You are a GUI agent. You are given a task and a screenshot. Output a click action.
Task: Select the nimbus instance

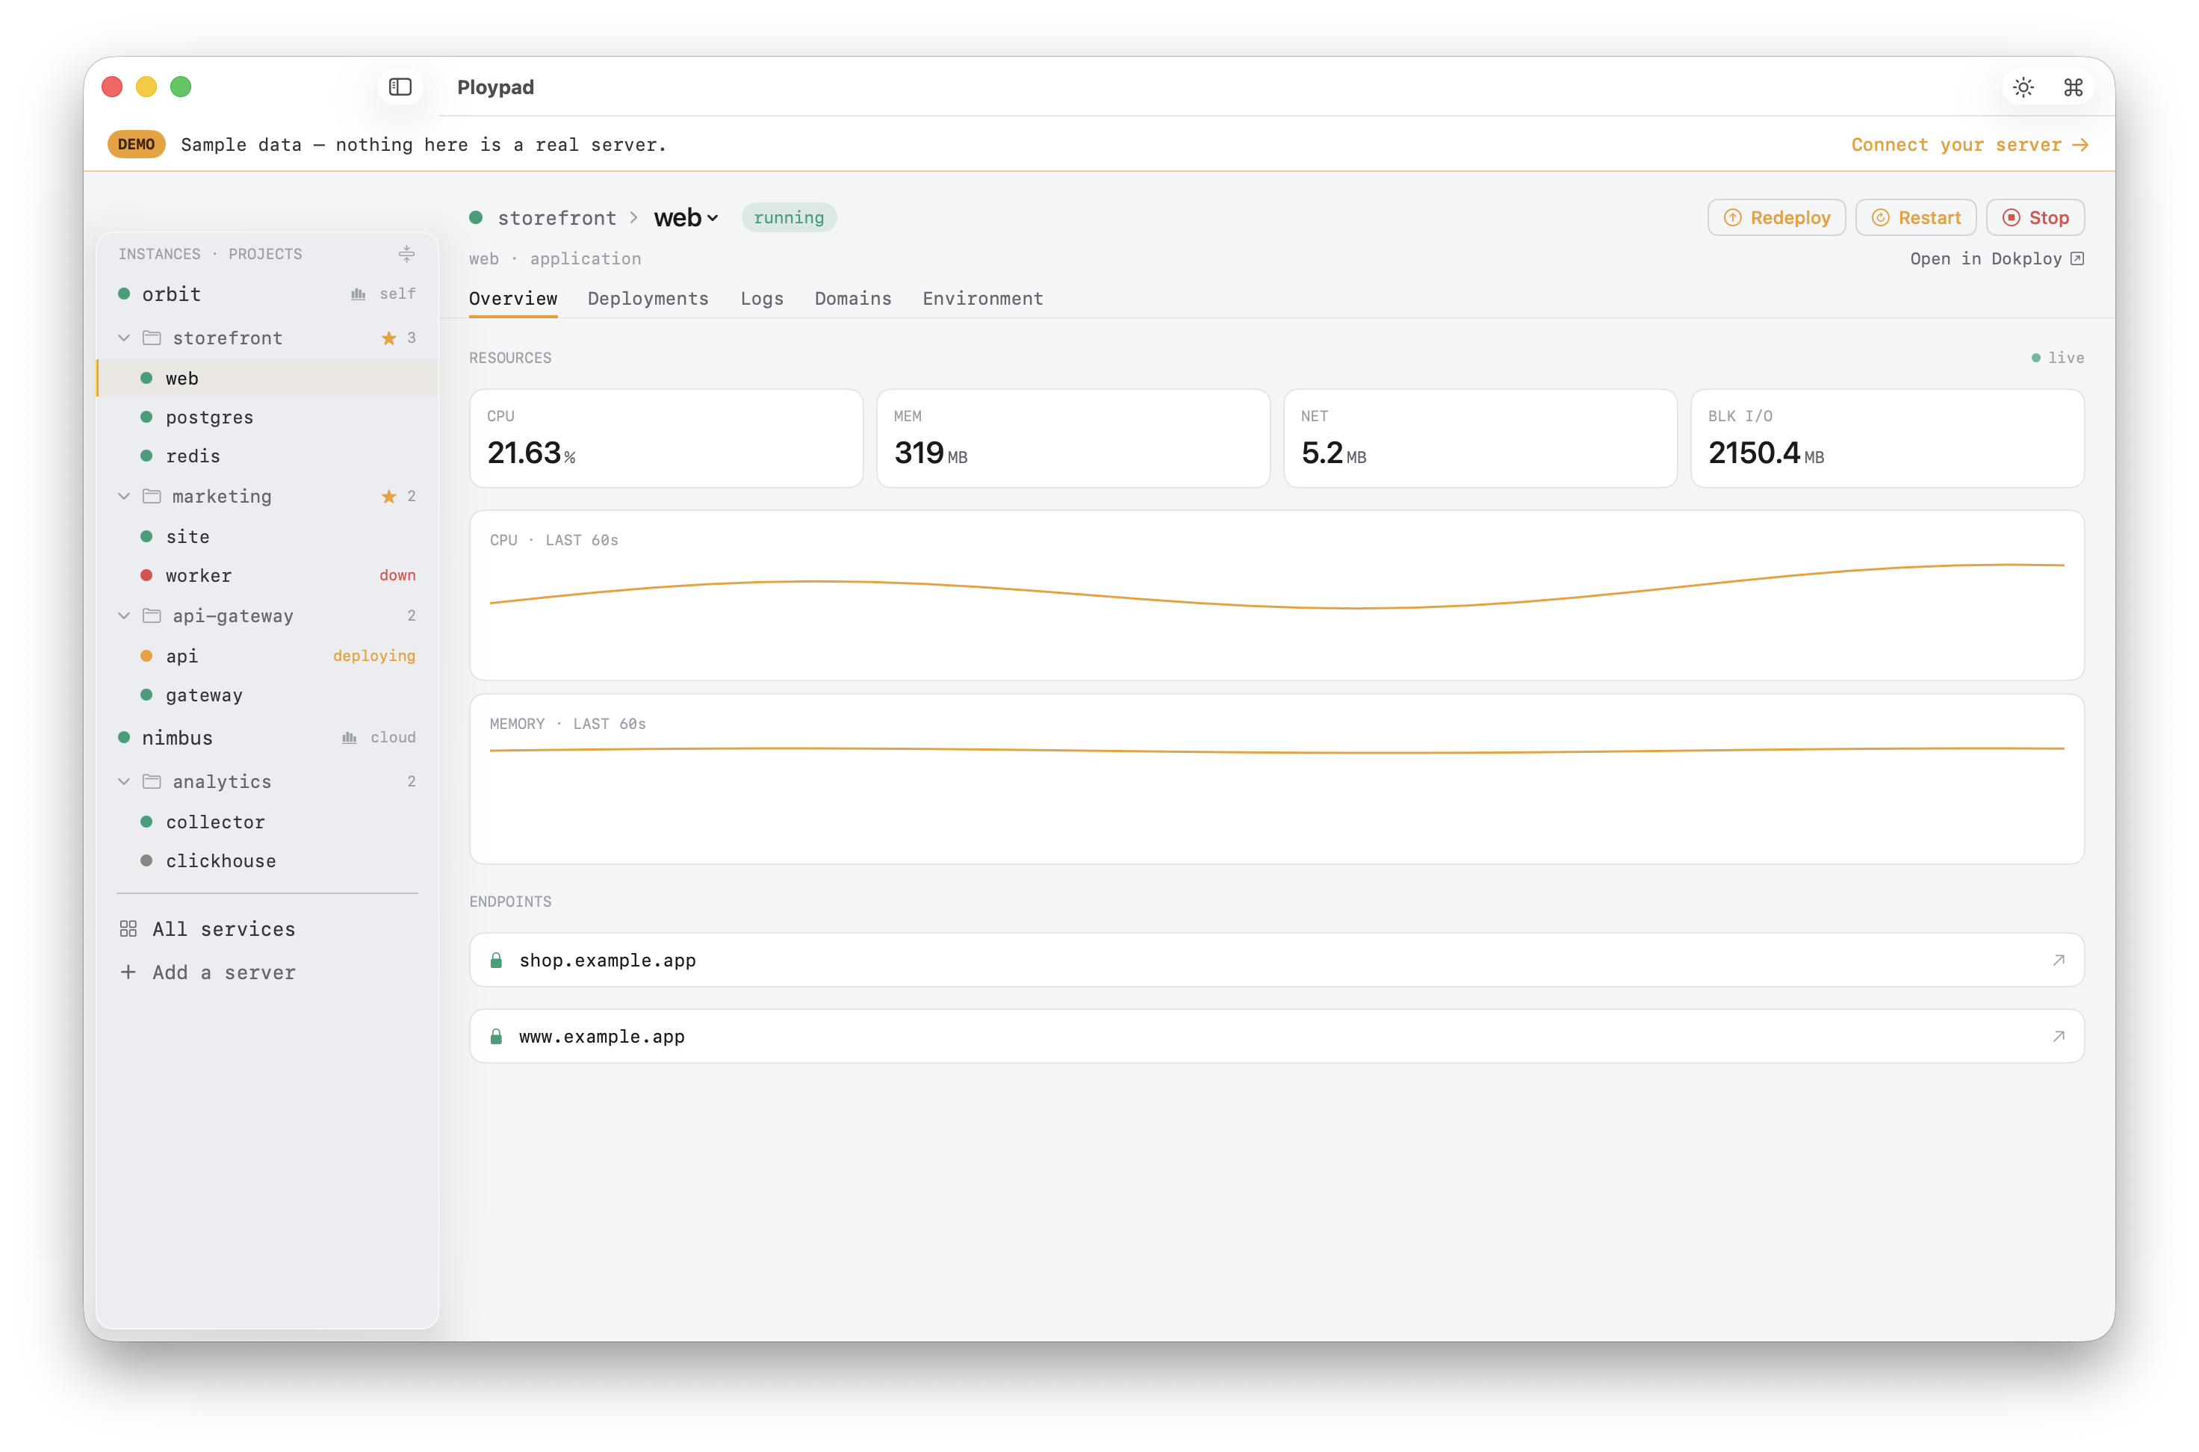[267, 738]
